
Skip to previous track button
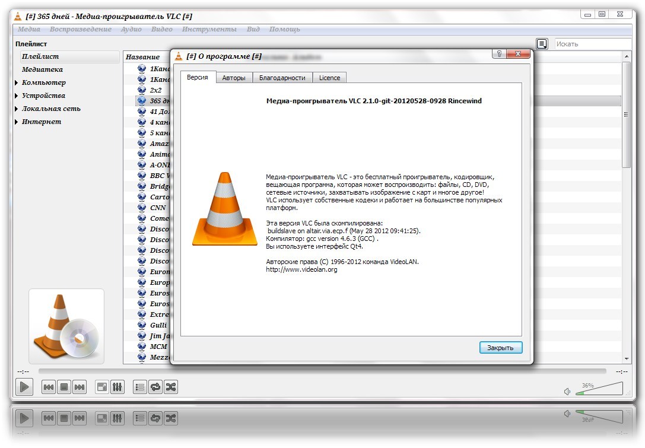pyautogui.click(x=49, y=387)
